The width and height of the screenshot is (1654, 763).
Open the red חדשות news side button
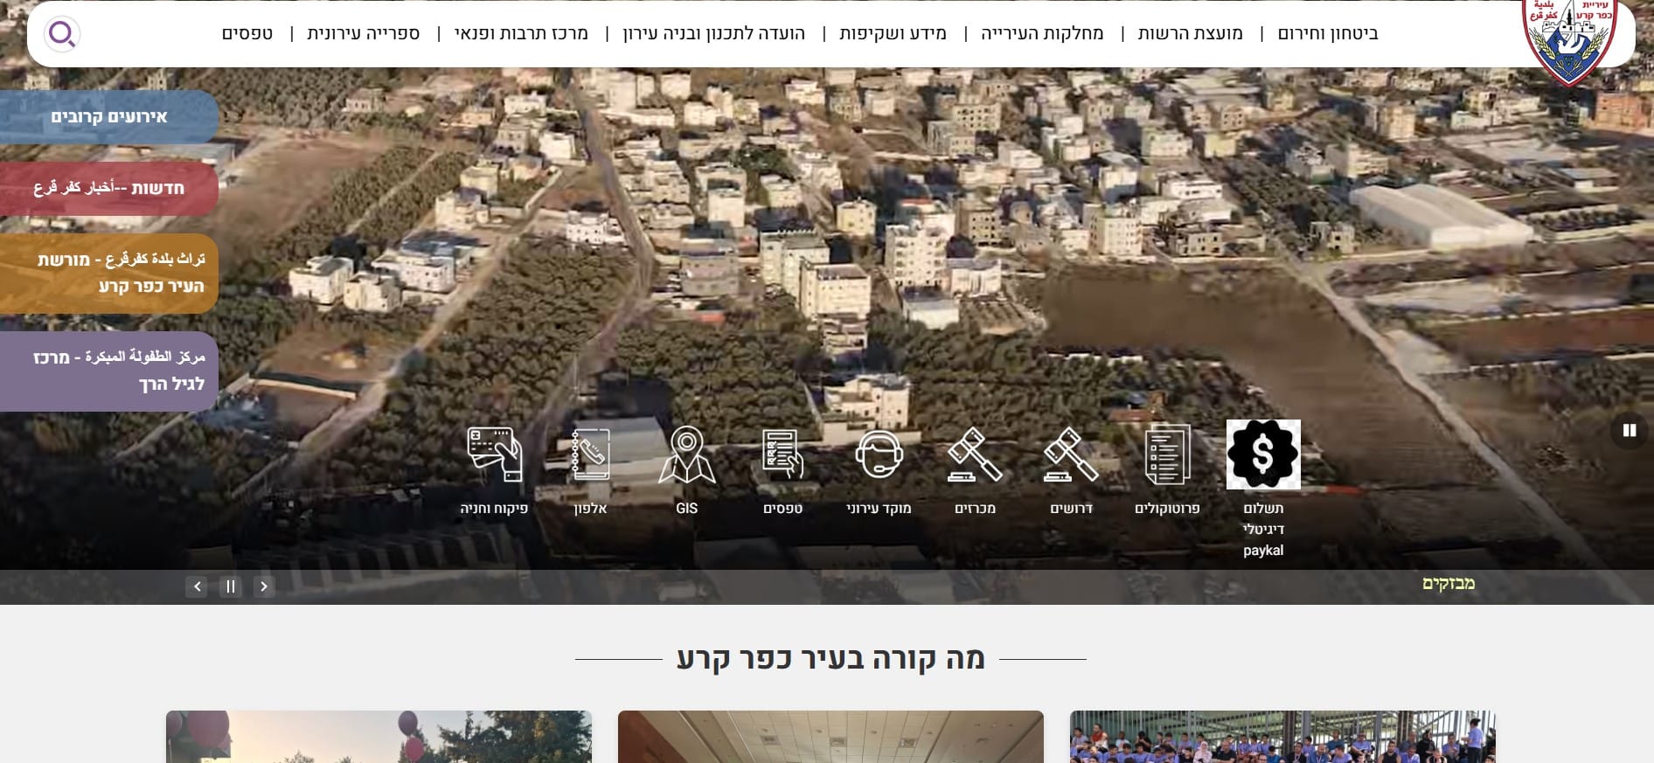[108, 188]
